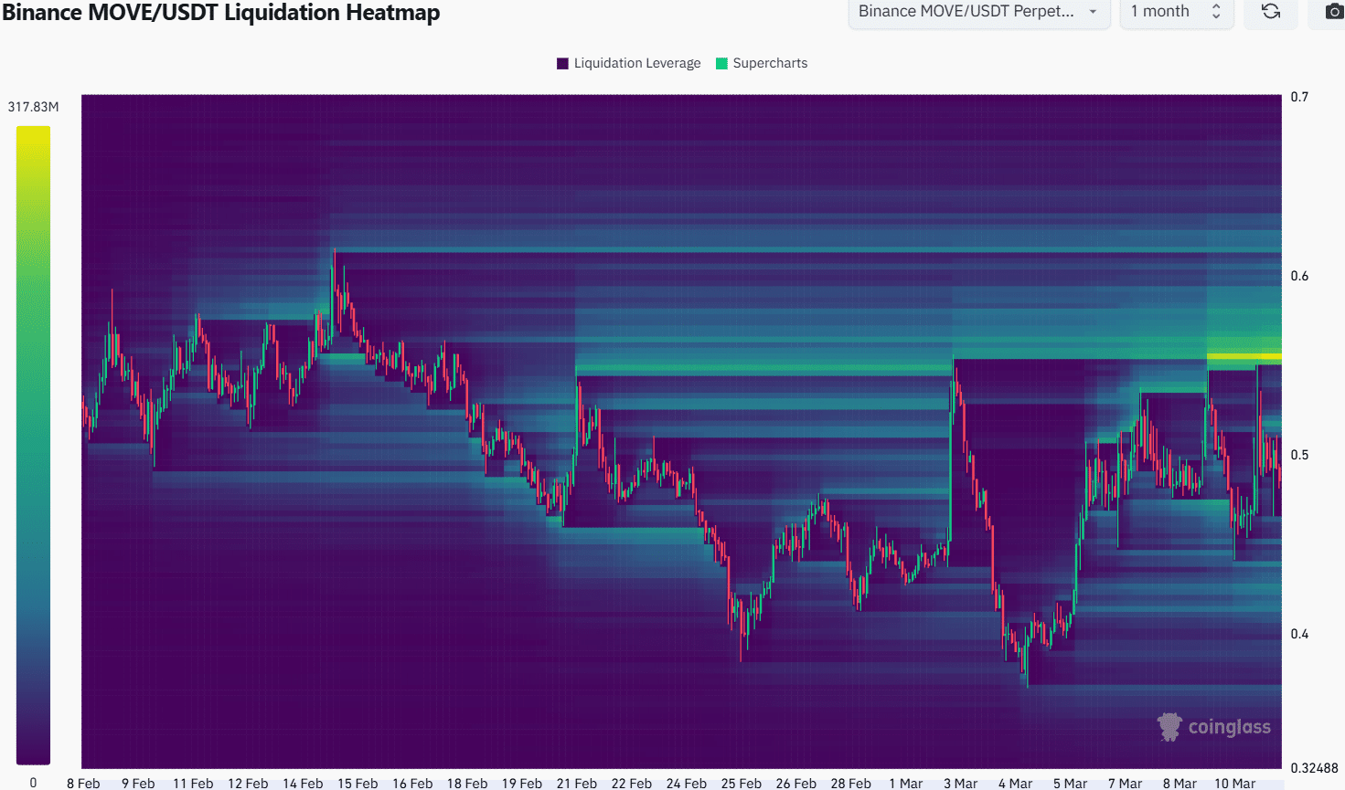Click the 15 Feb date label
The image size is (1345, 790).
coord(358,783)
